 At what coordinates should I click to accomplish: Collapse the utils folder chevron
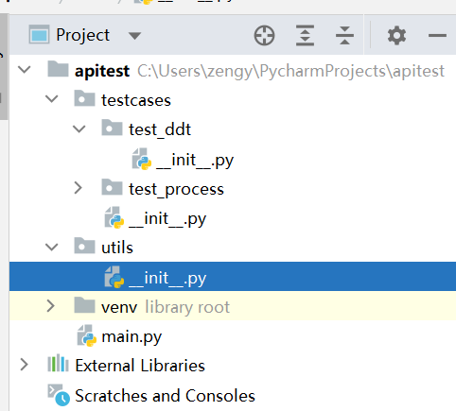52,247
